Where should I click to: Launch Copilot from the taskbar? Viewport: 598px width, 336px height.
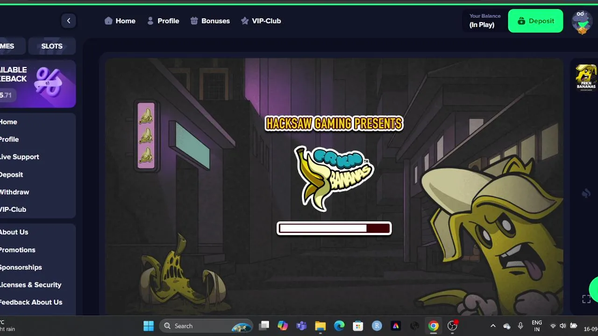(283, 326)
